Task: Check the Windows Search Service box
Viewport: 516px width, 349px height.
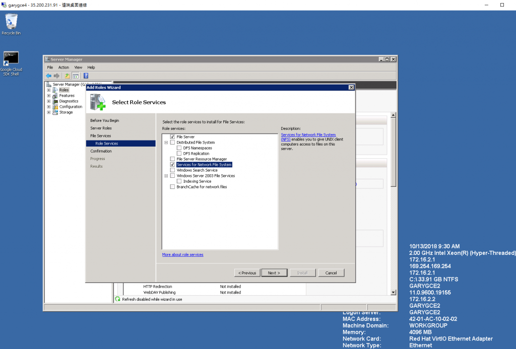Action: click(x=172, y=170)
